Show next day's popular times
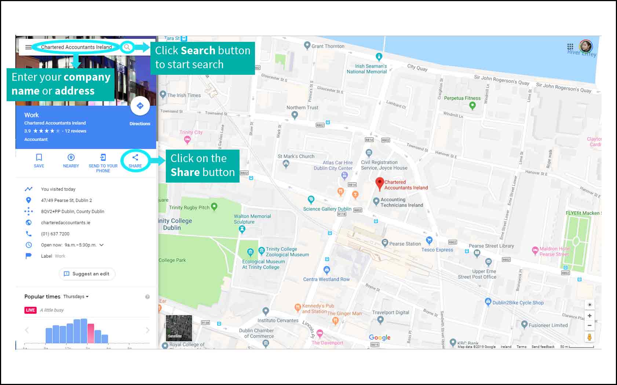Screen dimensions: 617x385 click(x=147, y=330)
